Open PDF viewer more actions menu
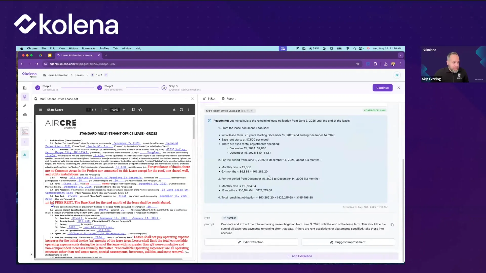 (189, 110)
